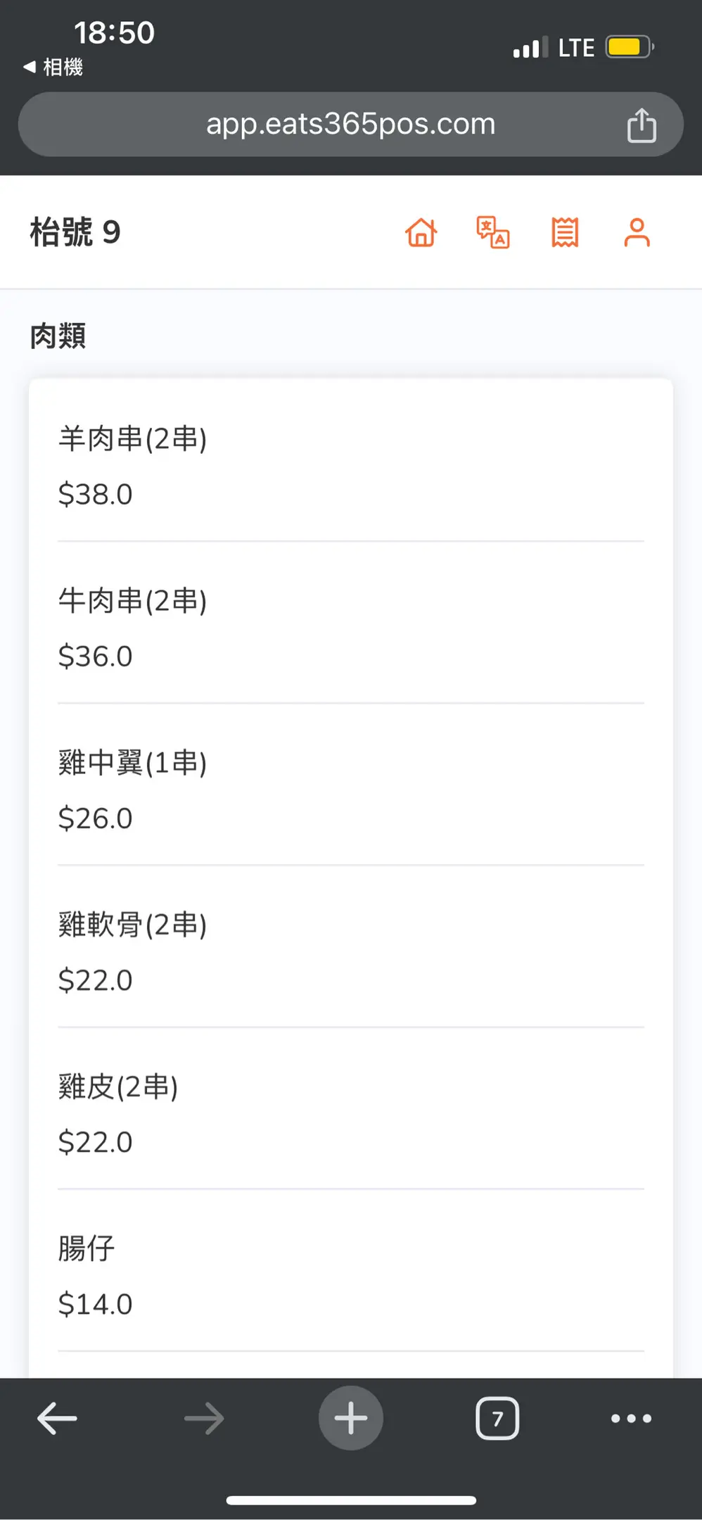Tap the 枱號 9 table label
Viewport: 702px width, 1520px height.
coord(75,232)
